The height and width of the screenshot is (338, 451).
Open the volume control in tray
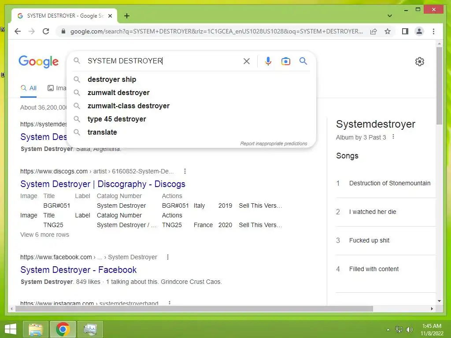(409, 330)
